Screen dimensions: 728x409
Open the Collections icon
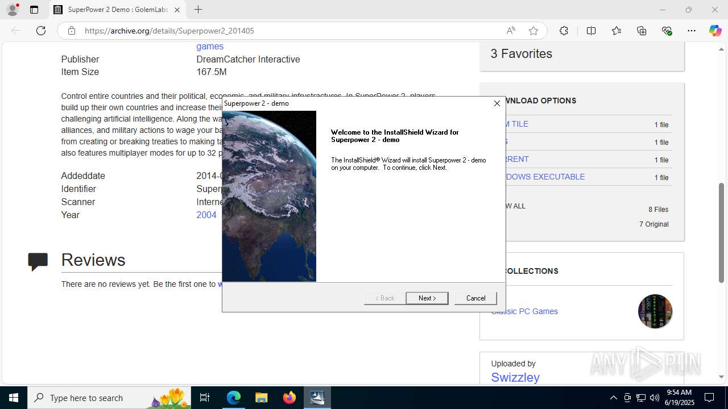(x=642, y=31)
